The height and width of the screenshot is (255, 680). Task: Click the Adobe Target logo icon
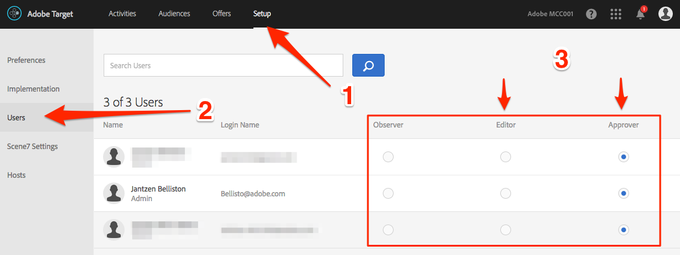[14, 14]
